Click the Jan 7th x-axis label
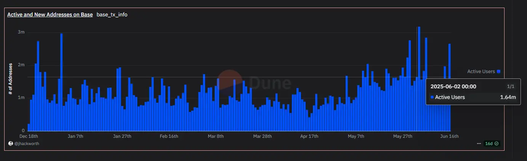The height and width of the screenshot is (161, 527). 75,136
